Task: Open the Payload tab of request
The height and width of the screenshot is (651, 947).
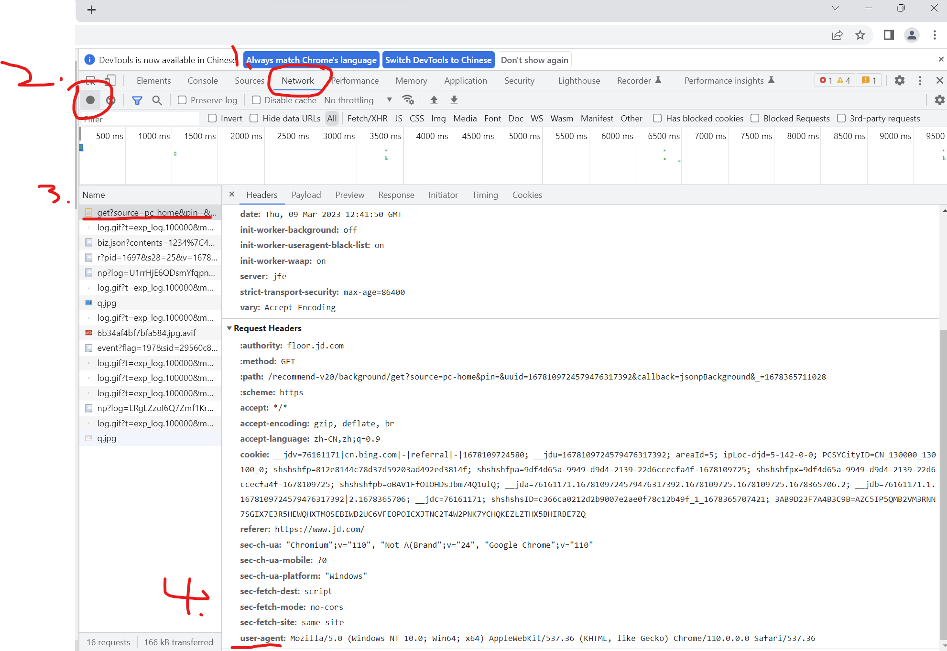Action: (x=306, y=195)
